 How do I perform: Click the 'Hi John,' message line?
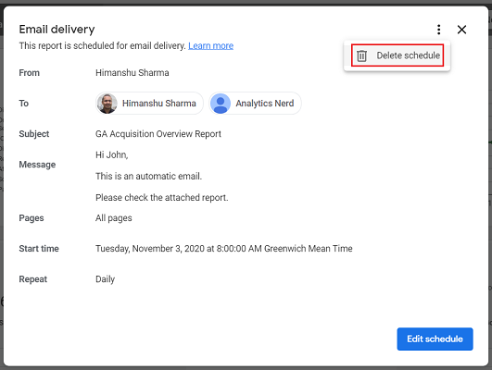[x=112, y=154]
